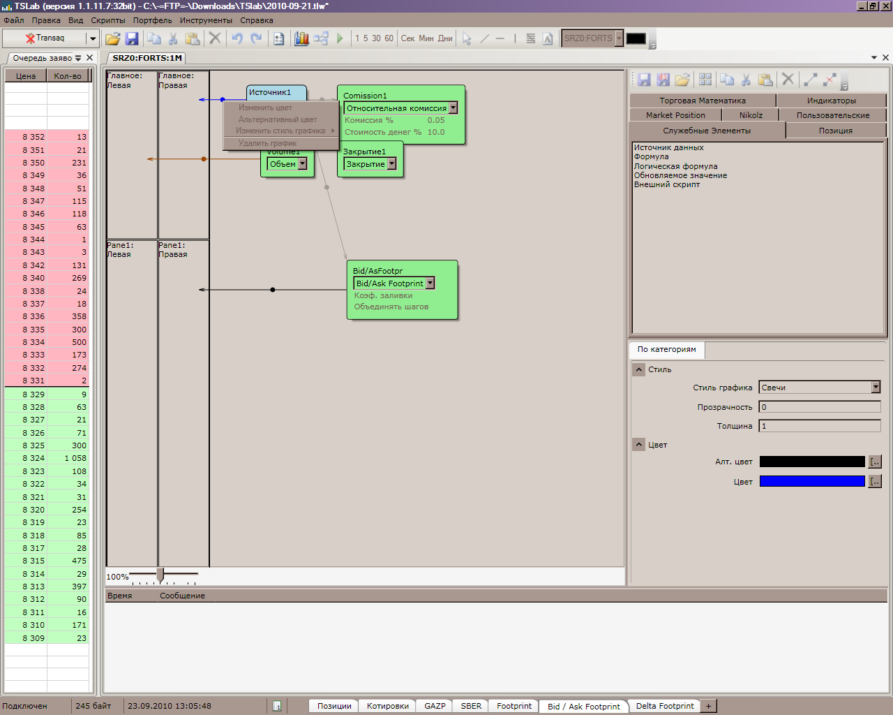Click the remove connection icon with red X

(x=830, y=80)
